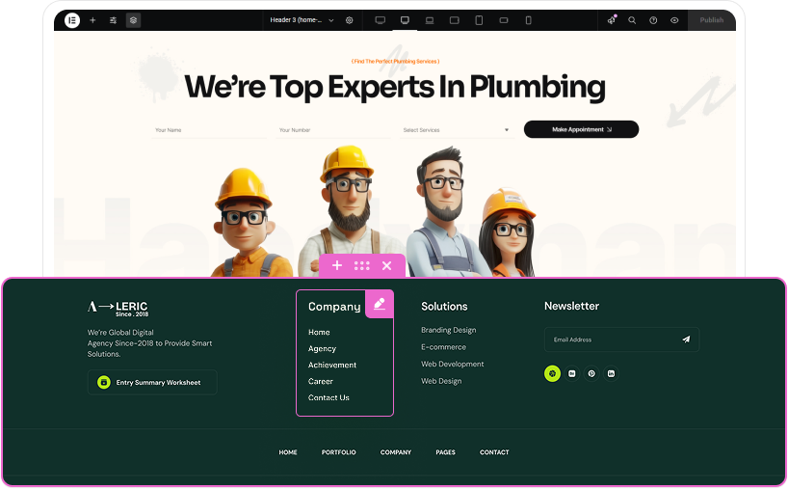Viewport: 788px width, 489px height.
Task: Click the pencil edit icon on Company widget
Action: coord(379,304)
